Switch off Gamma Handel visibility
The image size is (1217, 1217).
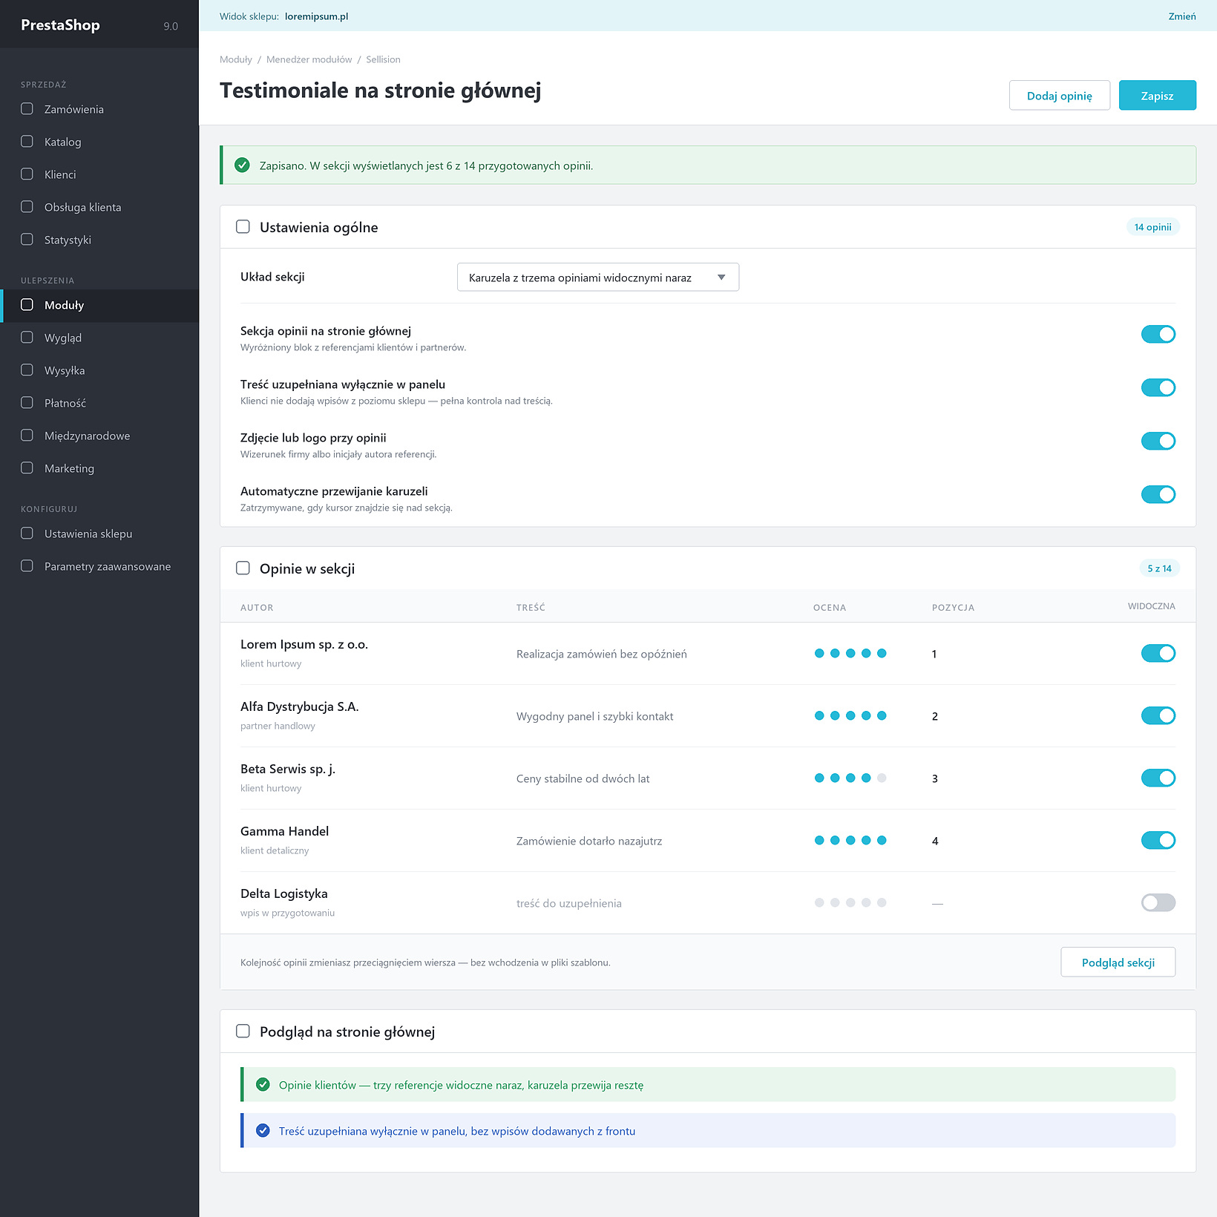1158,841
